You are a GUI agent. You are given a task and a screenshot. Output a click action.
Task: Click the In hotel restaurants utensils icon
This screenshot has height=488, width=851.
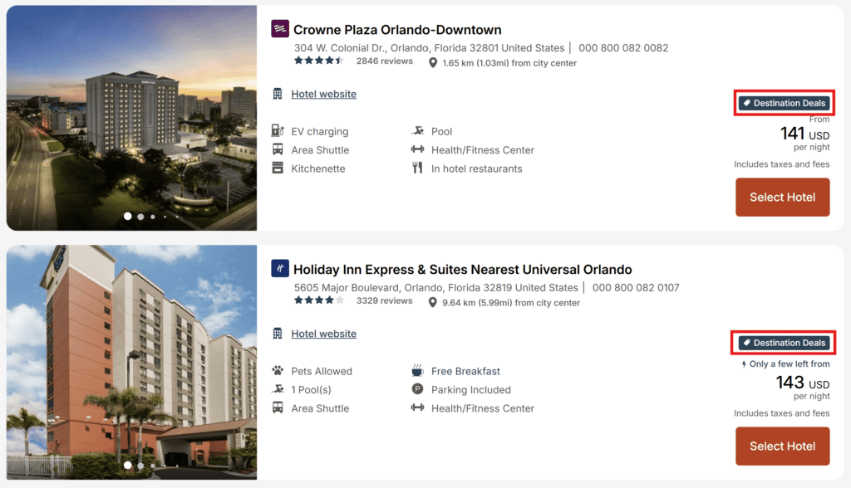point(416,168)
